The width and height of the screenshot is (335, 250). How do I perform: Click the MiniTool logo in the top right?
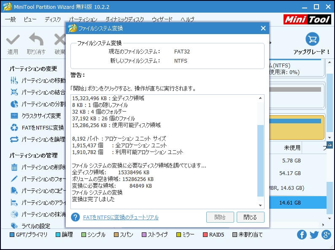[x=308, y=20]
